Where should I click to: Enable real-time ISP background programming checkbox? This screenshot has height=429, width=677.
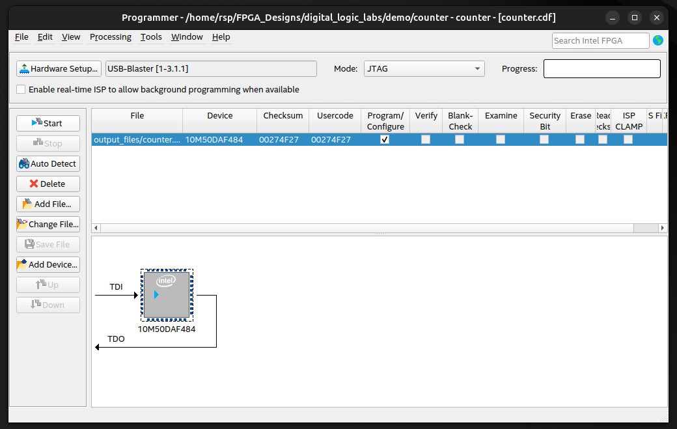(21, 89)
